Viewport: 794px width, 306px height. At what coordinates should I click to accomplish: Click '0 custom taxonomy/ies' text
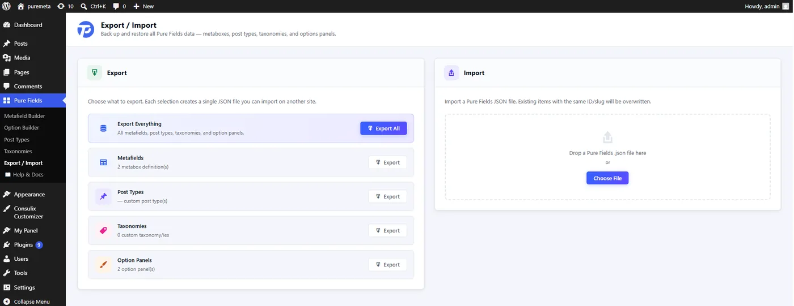coord(143,235)
